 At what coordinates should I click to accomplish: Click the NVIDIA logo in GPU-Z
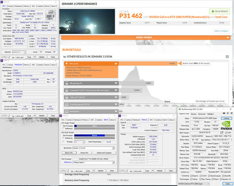coord(226,125)
